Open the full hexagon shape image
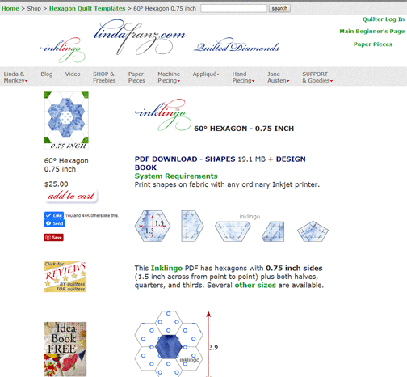 click(x=153, y=226)
